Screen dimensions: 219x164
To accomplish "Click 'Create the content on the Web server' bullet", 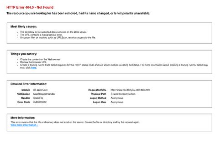I will tap(40, 59).
